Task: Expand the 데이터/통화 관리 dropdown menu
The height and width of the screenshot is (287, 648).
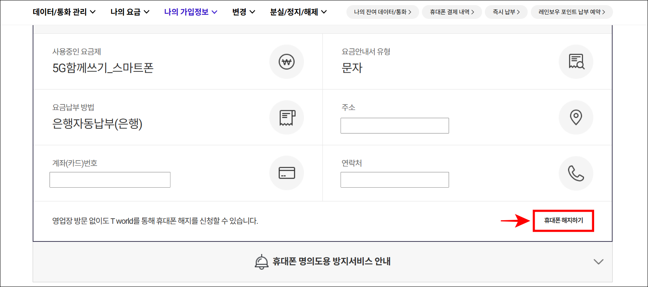Action: (x=63, y=12)
